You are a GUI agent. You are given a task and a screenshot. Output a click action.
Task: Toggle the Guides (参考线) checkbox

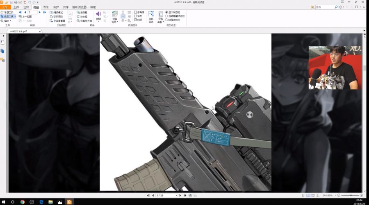tap(135, 12)
